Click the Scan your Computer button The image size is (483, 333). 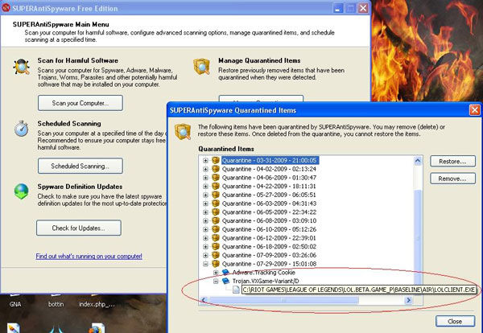tap(80, 103)
